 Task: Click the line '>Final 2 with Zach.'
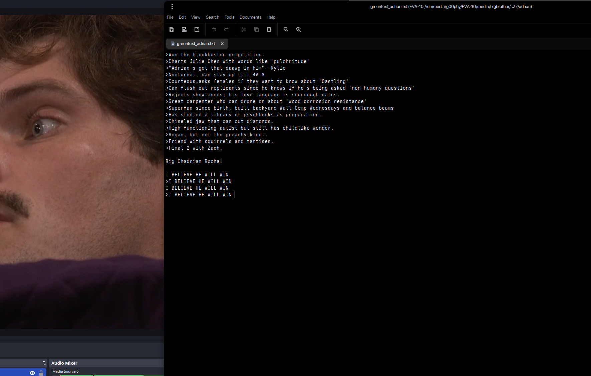coord(194,148)
